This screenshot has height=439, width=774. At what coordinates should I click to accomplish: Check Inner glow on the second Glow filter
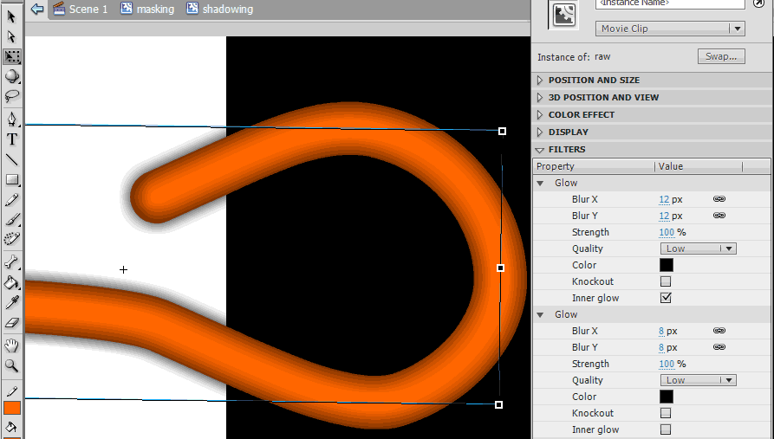coord(666,429)
